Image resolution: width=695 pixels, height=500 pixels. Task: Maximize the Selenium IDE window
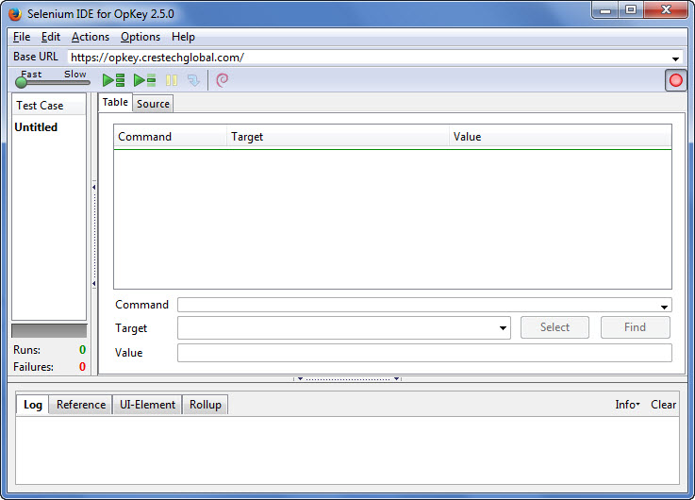click(x=631, y=10)
